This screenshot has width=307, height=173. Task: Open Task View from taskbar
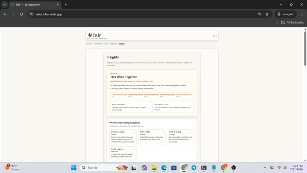tap(134, 168)
